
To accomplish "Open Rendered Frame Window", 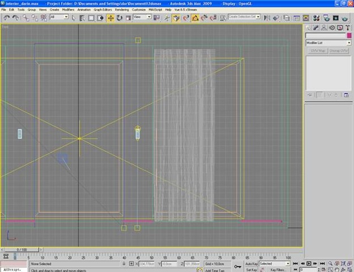I will tap(335, 18).
